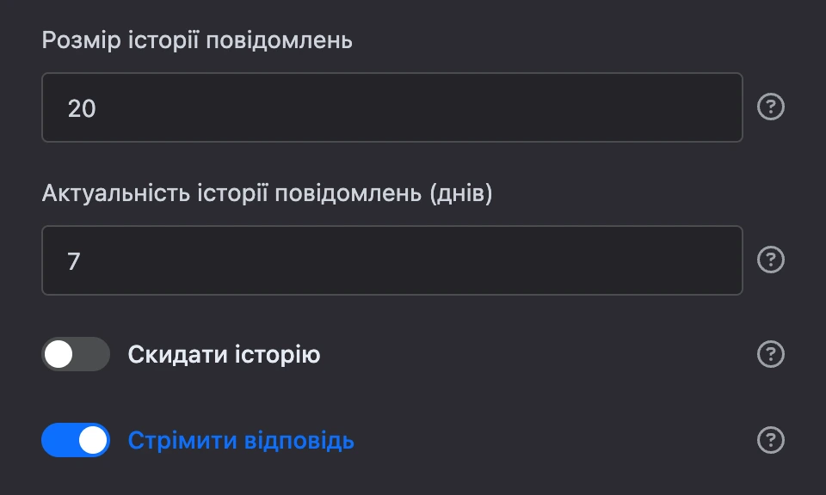The height and width of the screenshot is (495, 826).
Task: Click the value 7 in the field
Action: pos(74,261)
